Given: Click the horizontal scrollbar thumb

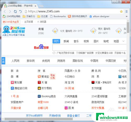Looking at the screenshot, I should tap(39, 119).
